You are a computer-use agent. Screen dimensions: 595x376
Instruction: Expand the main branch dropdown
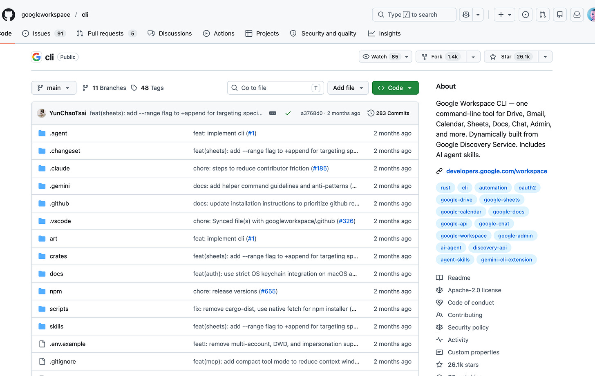(x=54, y=88)
